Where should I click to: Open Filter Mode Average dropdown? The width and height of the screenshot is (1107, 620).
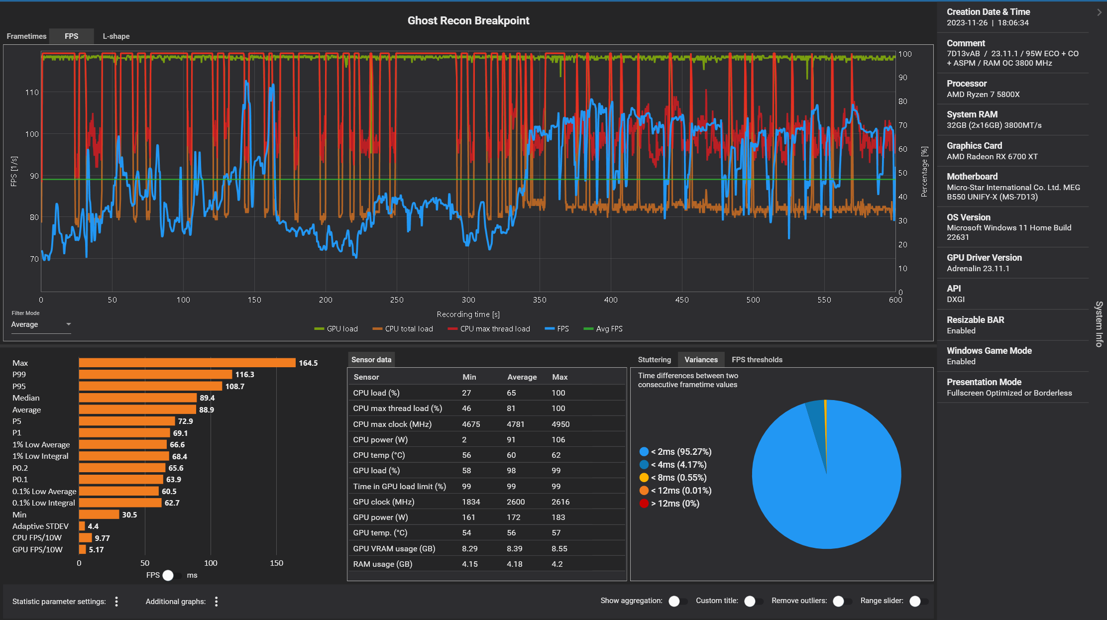pyautogui.click(x=41, y=324)
